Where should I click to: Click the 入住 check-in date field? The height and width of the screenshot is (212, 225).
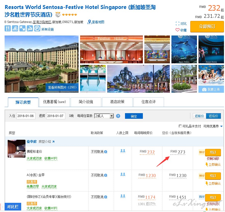tap(26, 116)
